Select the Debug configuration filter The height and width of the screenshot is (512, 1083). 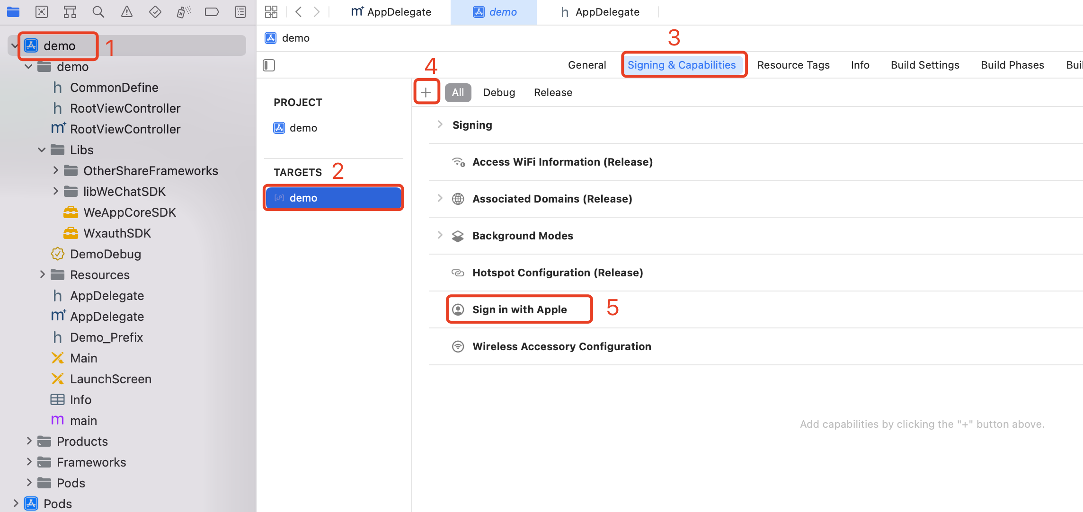(x=499, y=92)
